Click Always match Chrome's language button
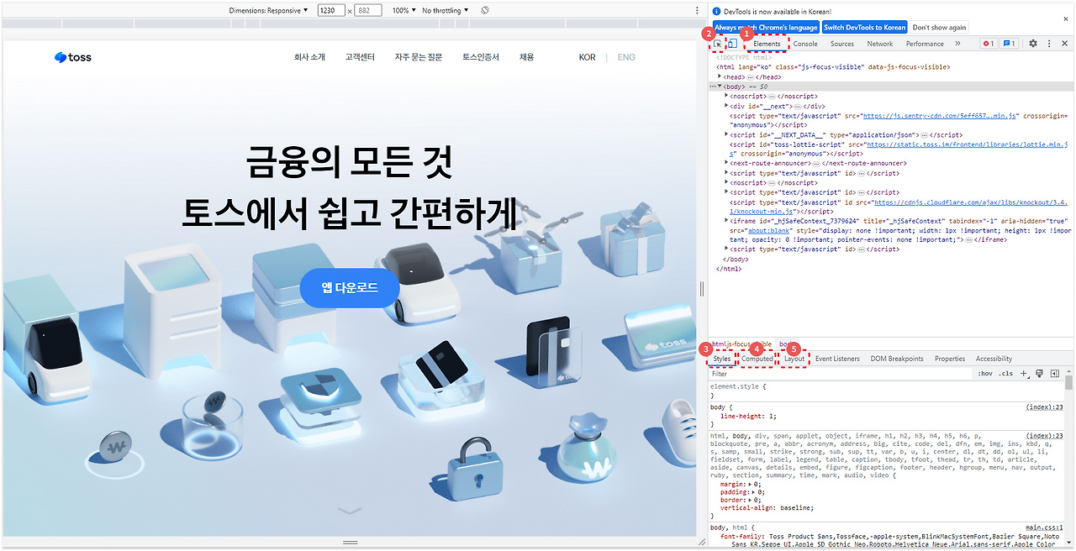 (x=766, y=27)
